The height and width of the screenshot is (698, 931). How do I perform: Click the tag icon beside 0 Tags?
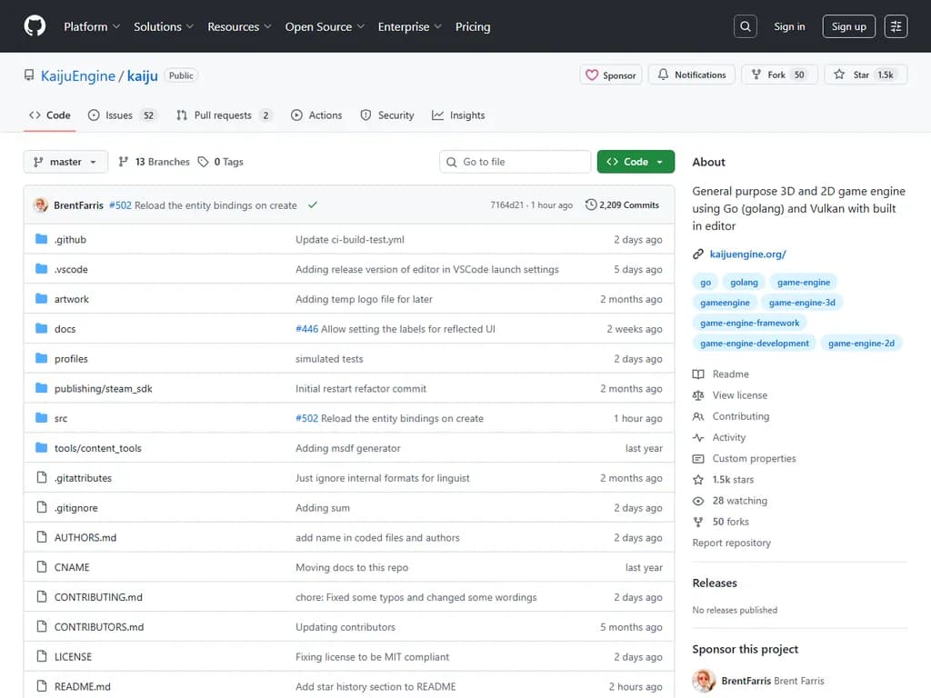tap(203, 162)
